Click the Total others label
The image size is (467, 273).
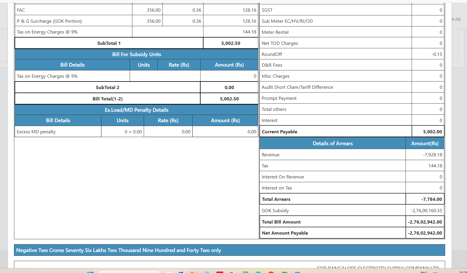(274, 109)
